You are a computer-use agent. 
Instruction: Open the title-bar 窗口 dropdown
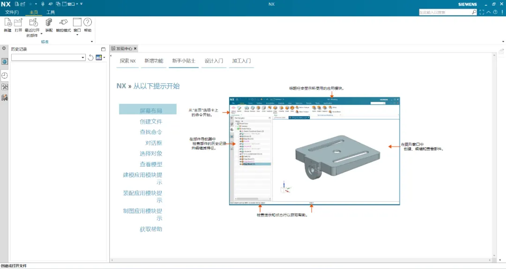[x=70, y=4]
